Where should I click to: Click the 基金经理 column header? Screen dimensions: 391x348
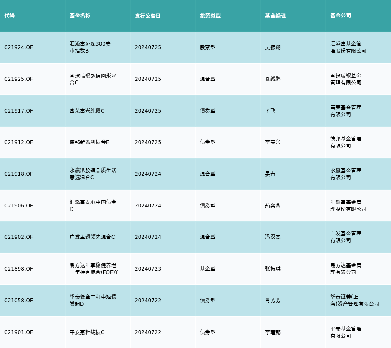[275, 16]
